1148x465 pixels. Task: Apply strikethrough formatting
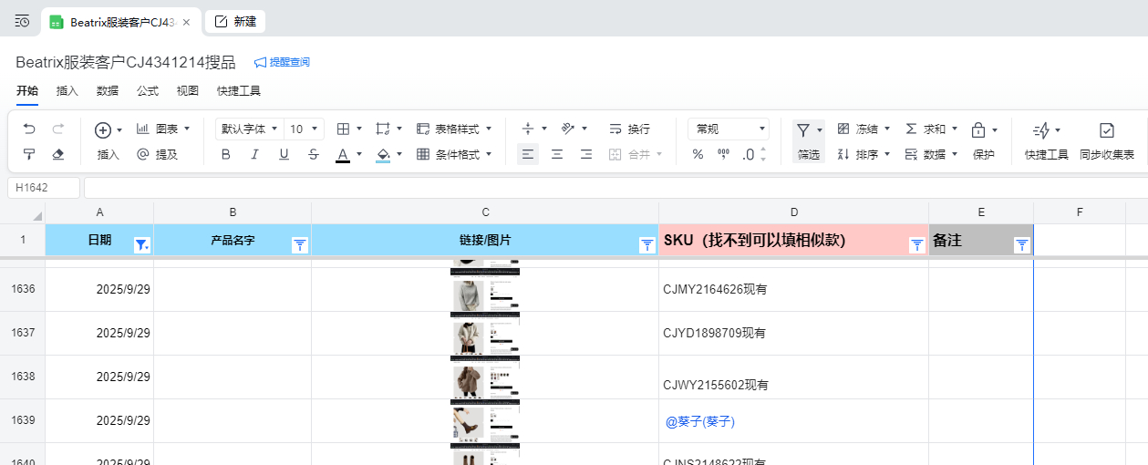click(x=314, y=155)
